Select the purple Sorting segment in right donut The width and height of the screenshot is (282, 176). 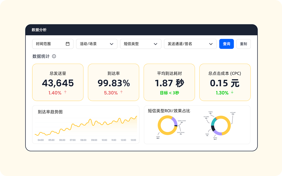pyautogui.click(x=218, y=133)
